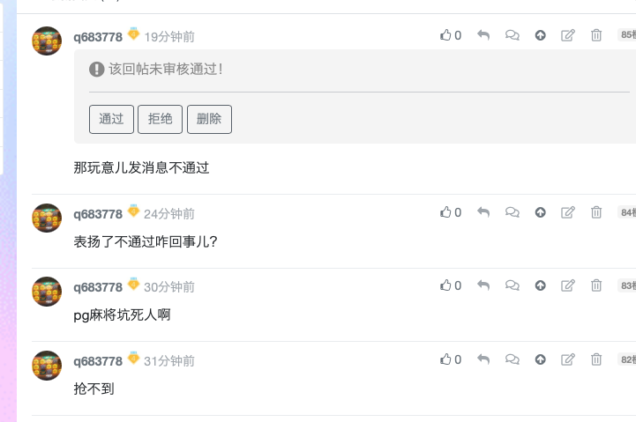Click the 删除 button in the review box
The width and height of the screenshot is (636, 422).
coord(209,119)
